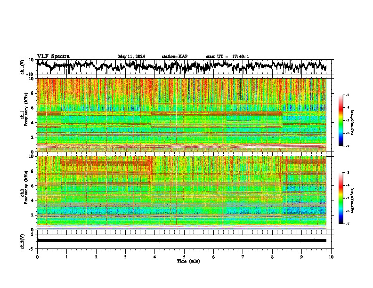Select the "start UT = 17:40: 1" text

227,56
